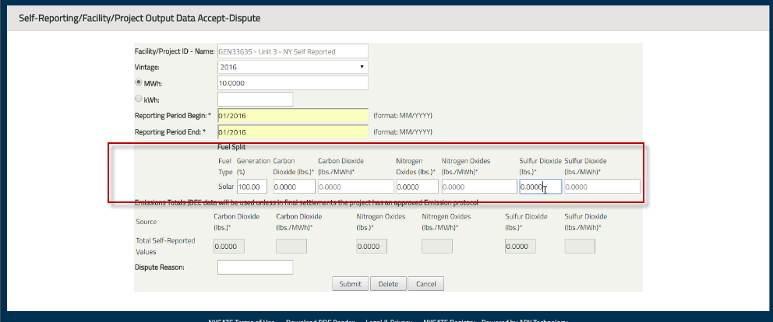This screenshot has width=773, height=322.
Task: Click the Fuel Split Sulfur Dioxide (lbs.) field
Action: (x=540, y=187)
